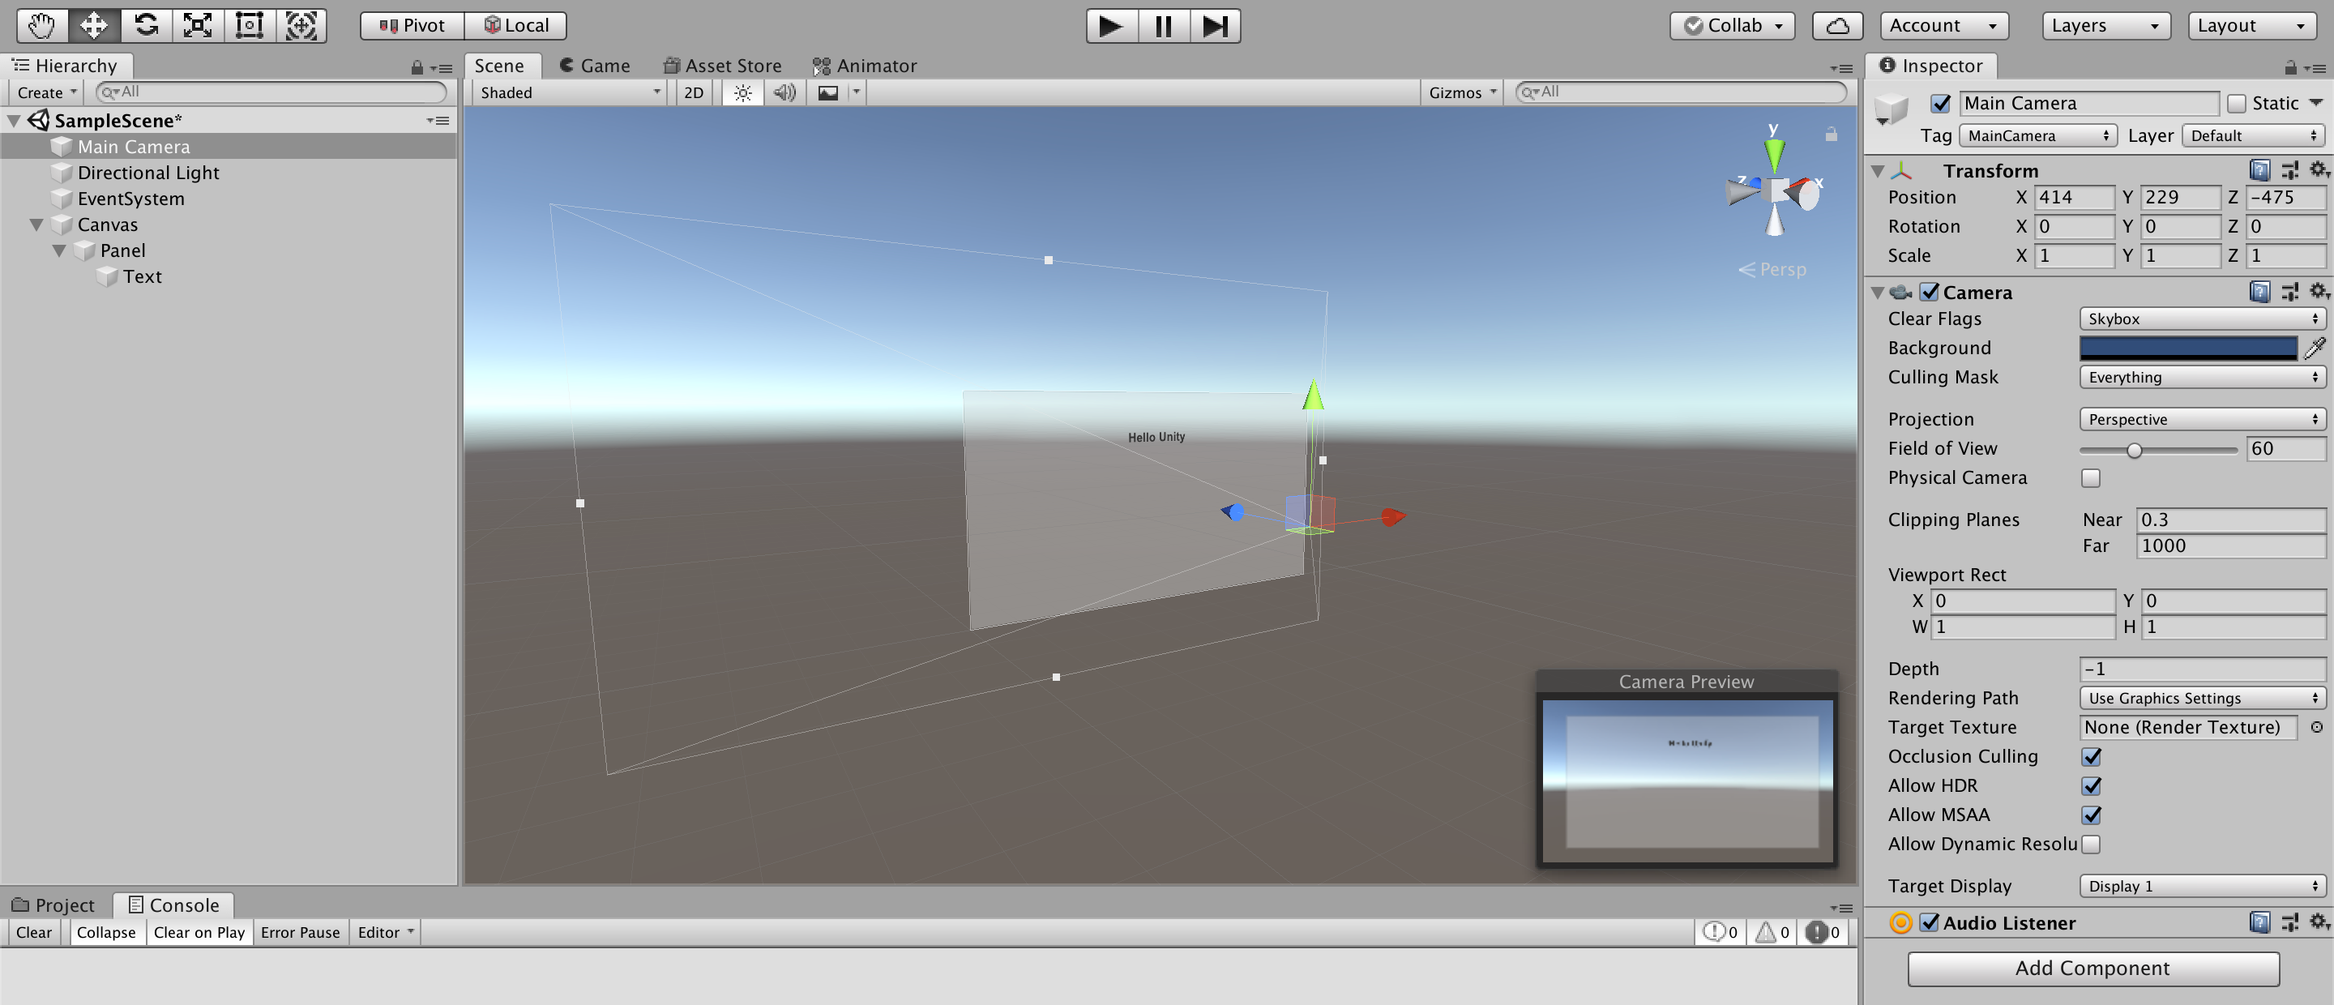Collapse the Canvas hierarchy item

coord(36,224)
